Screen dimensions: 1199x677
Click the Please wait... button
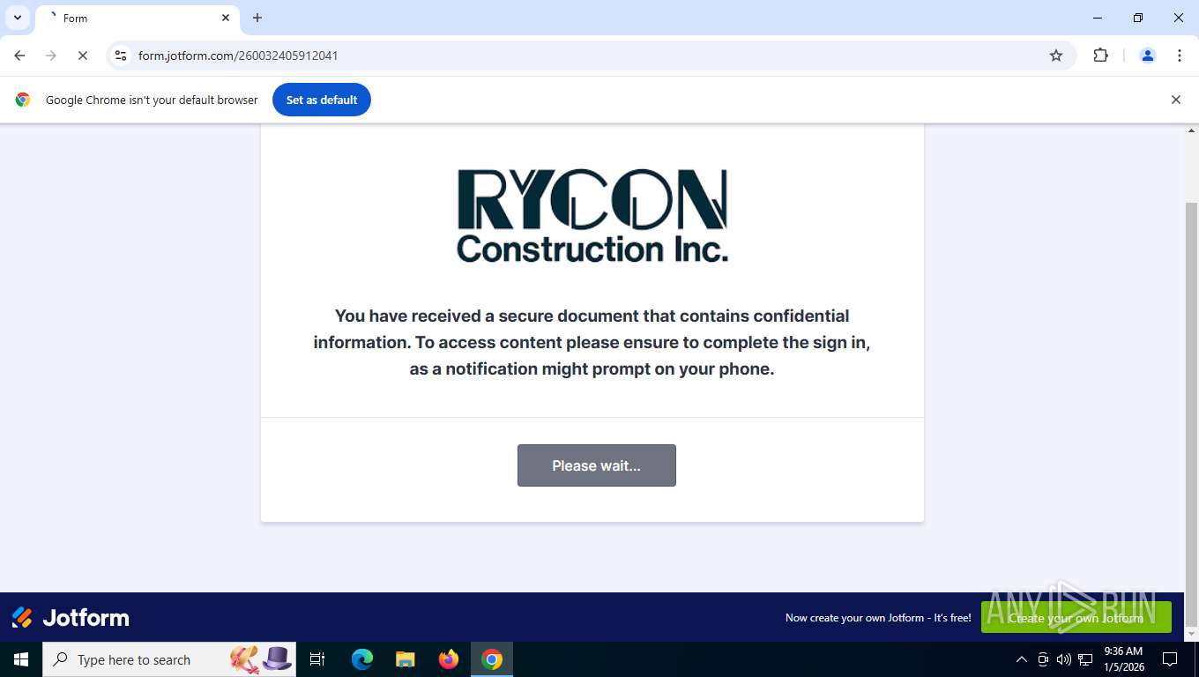tap(597, 465)
